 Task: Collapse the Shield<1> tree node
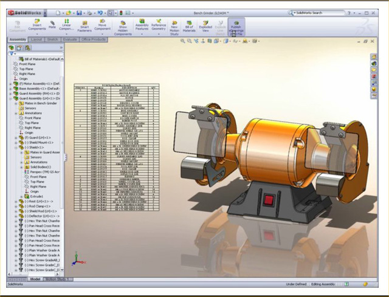pos(17,147)
